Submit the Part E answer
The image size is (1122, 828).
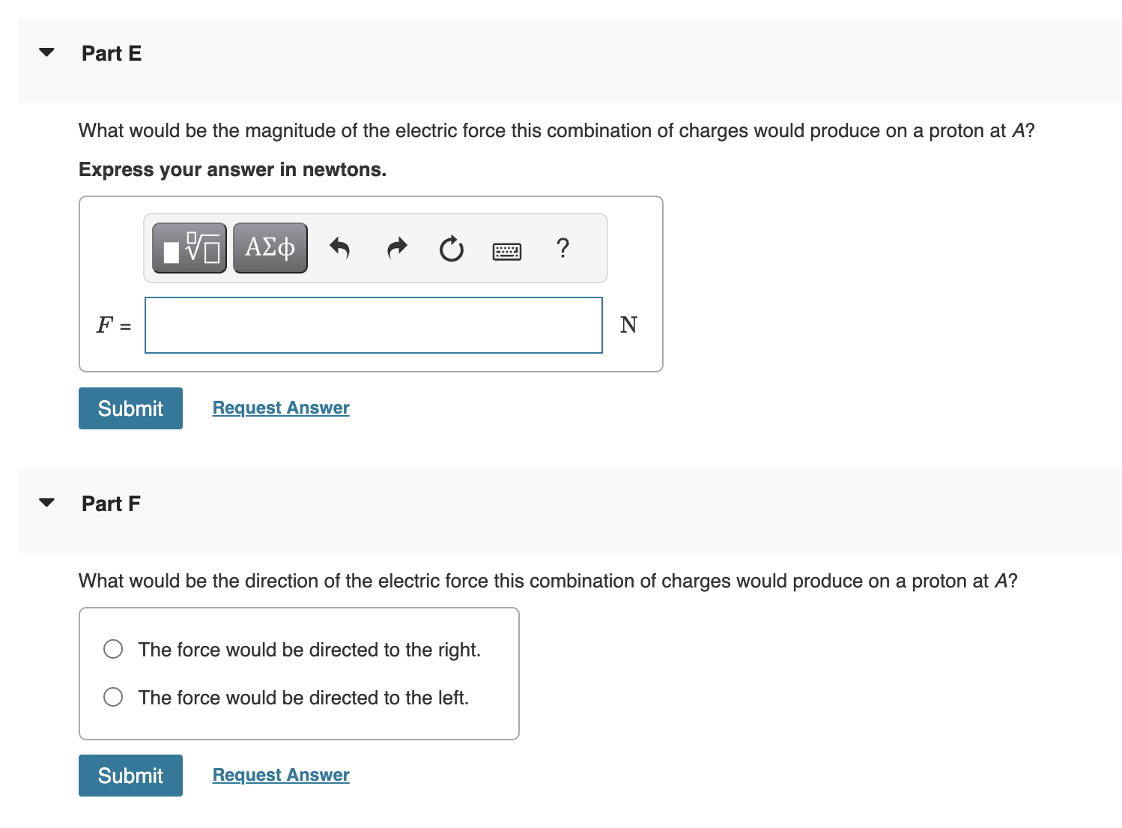[130, 408]
